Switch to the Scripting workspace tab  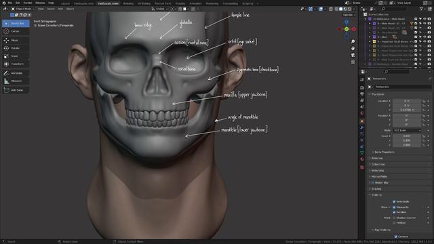(248, 3)
